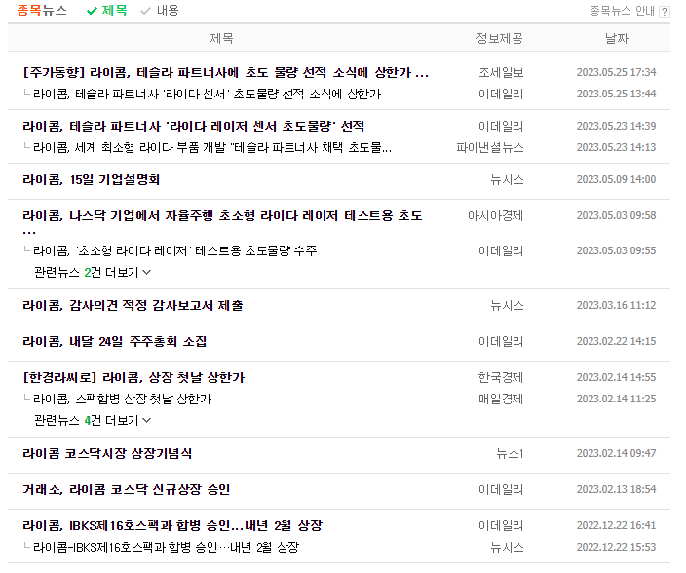Click the date 2023.02.14 11:25

616,399
